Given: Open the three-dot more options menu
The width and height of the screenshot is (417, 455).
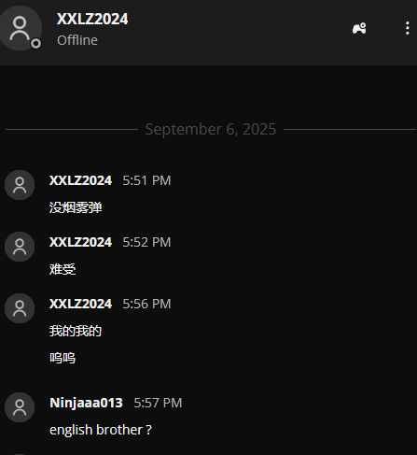Looking at the screenshot, I should tap(408, 28).
